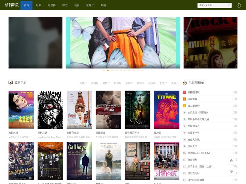Open the Bookshop movie poster
246x184 pixels.
point(137,161)
